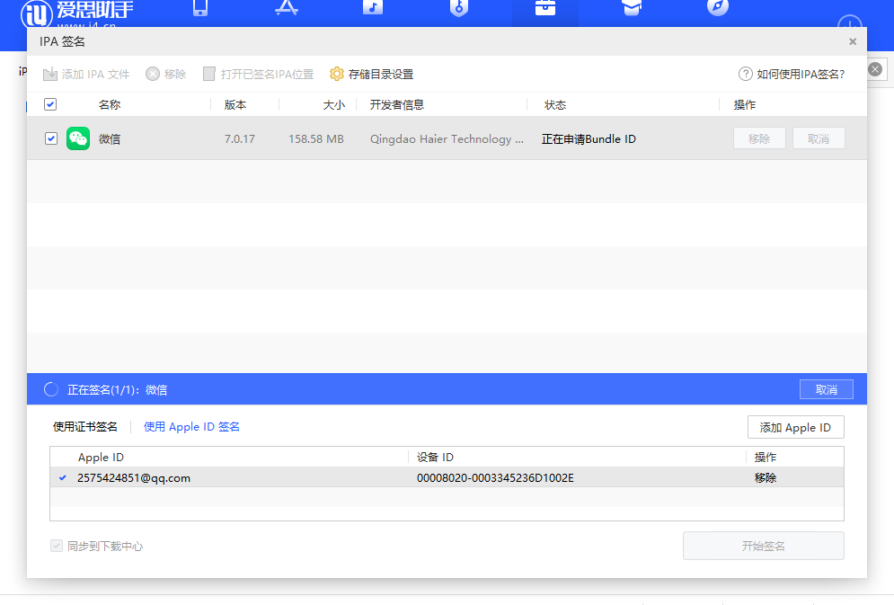
Task: Click version 7.0.17 cell
Action: click(x=240, y=139)
